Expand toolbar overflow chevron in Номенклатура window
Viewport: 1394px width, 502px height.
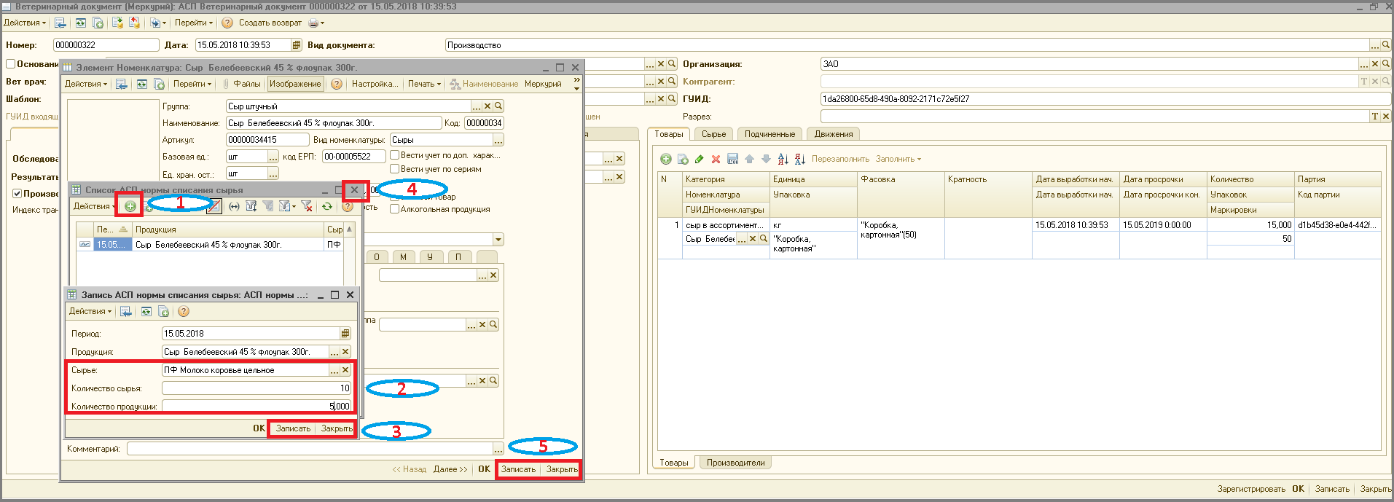point(577,84)
